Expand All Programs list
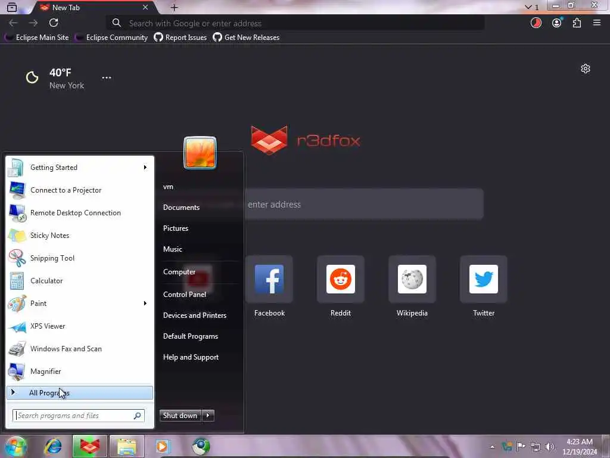610x458 pixels. coord(80,392)
